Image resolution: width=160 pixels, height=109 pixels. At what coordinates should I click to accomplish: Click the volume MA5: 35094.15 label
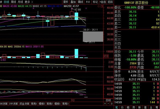(x=16, y=47)
